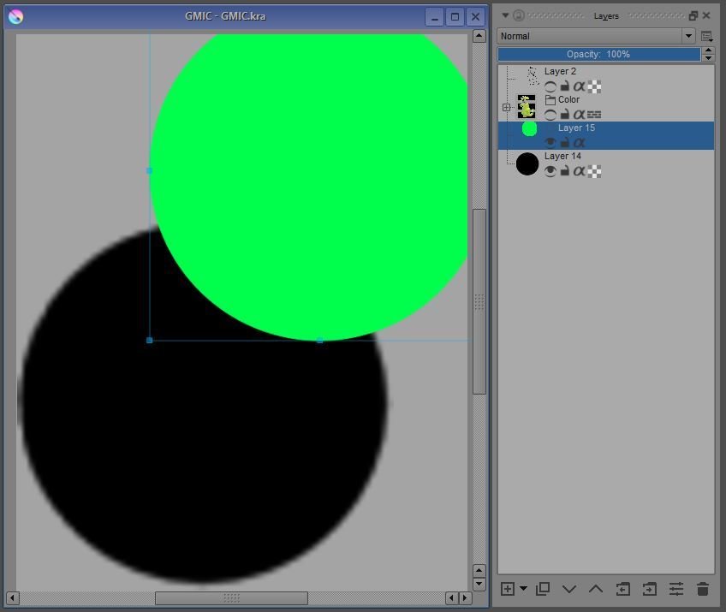The height and width of the screenshot is (612, 726).
Task: Move layer into group, right-arrow folder icon
Action: [650, 589]
